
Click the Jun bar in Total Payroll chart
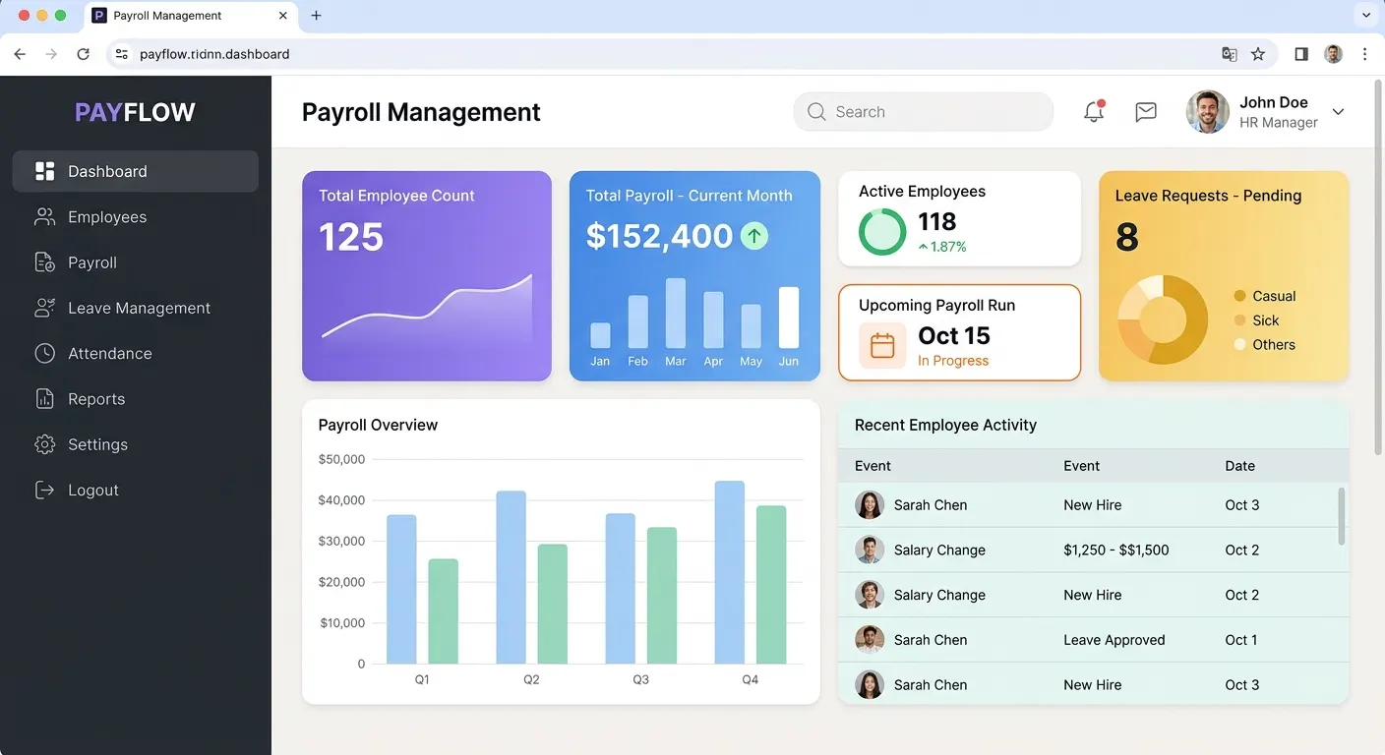[789, 318]
